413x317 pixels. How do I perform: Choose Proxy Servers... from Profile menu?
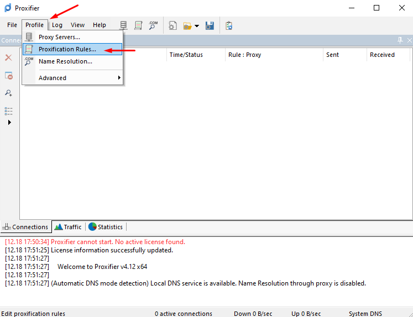pyautogui.click(x=72, y=37)
